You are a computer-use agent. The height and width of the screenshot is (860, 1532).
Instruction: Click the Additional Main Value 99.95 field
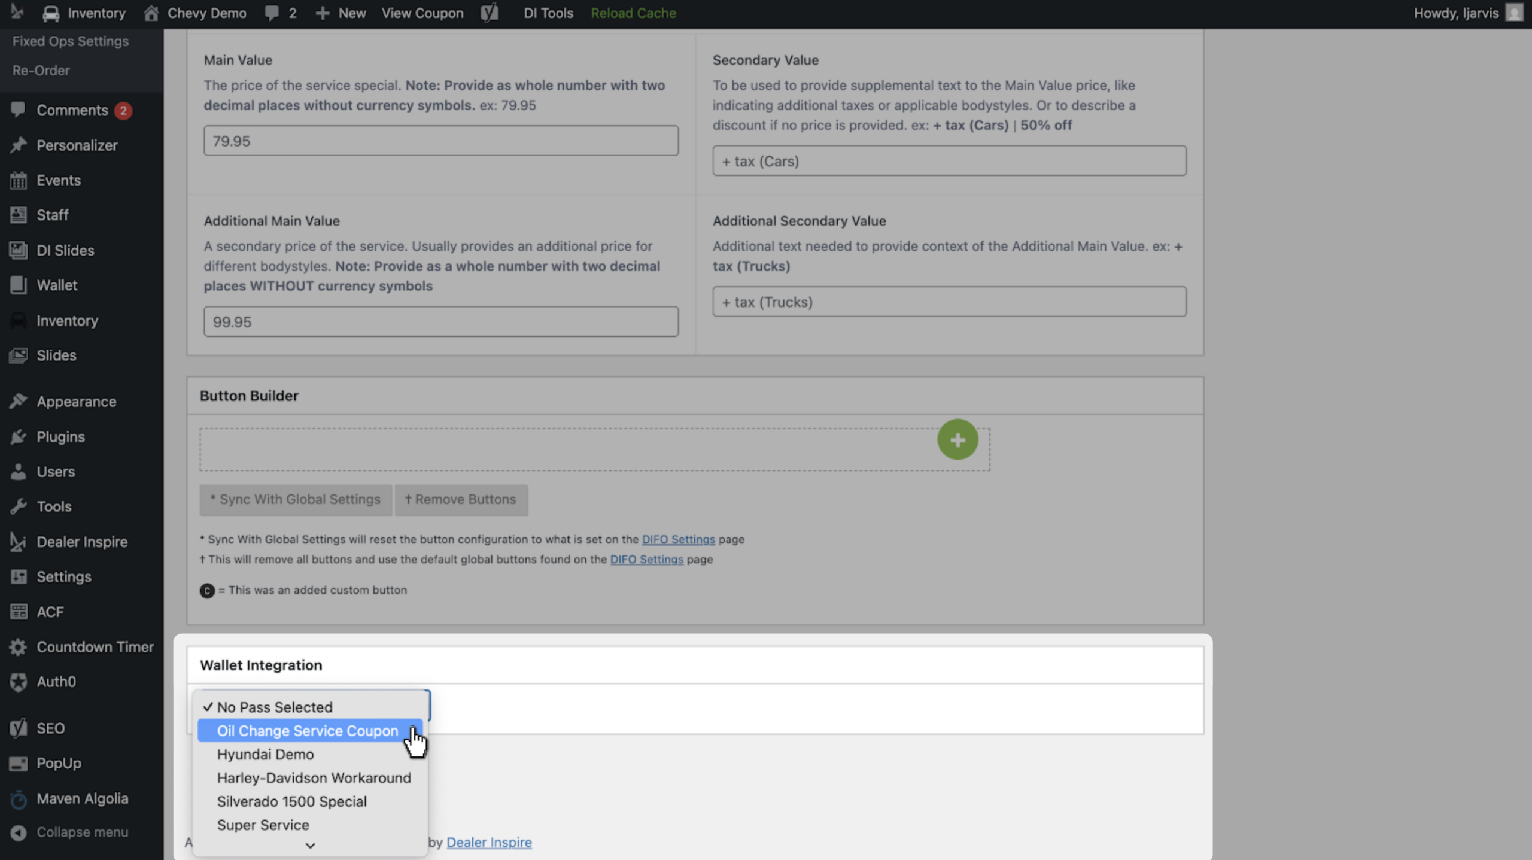[441, 321]
